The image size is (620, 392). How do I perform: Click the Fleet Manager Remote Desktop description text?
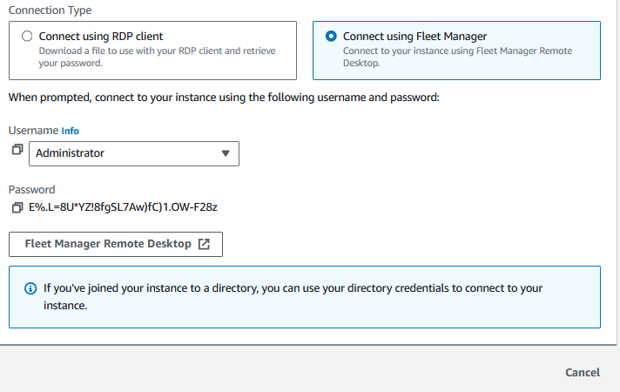(x=457, y=57)
